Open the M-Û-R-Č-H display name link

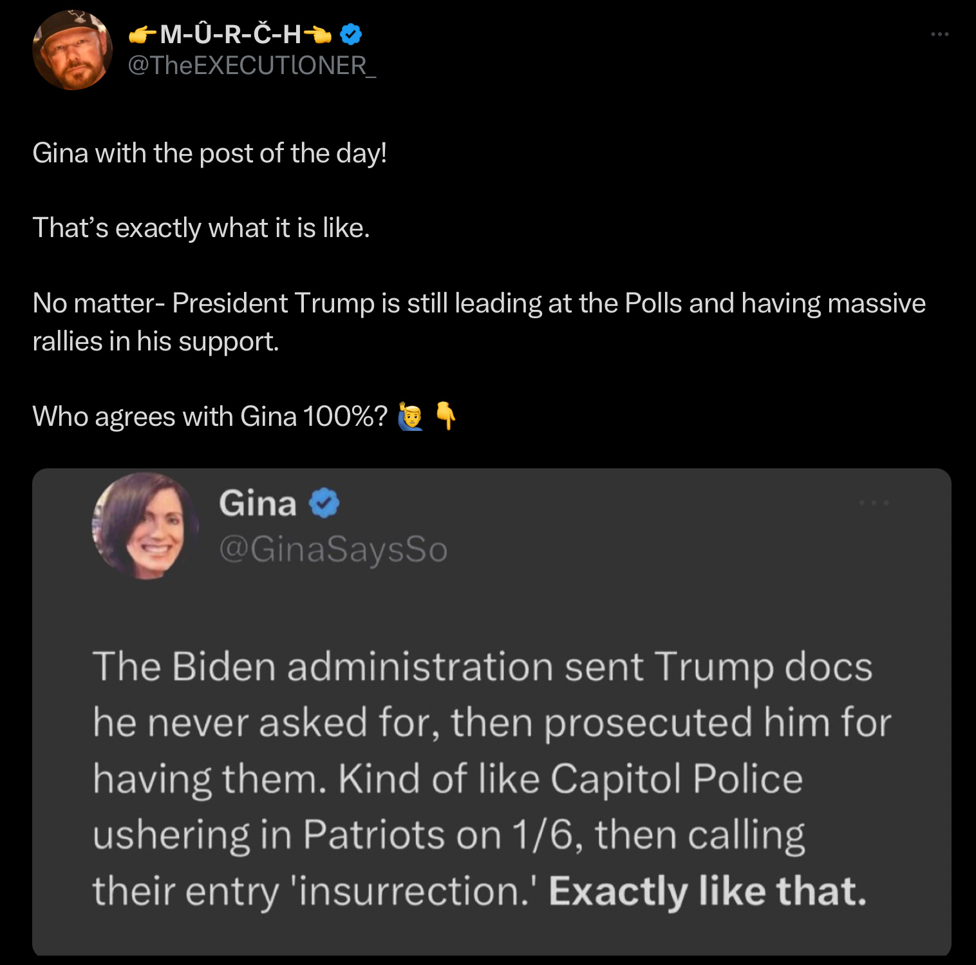click(230, 35)
